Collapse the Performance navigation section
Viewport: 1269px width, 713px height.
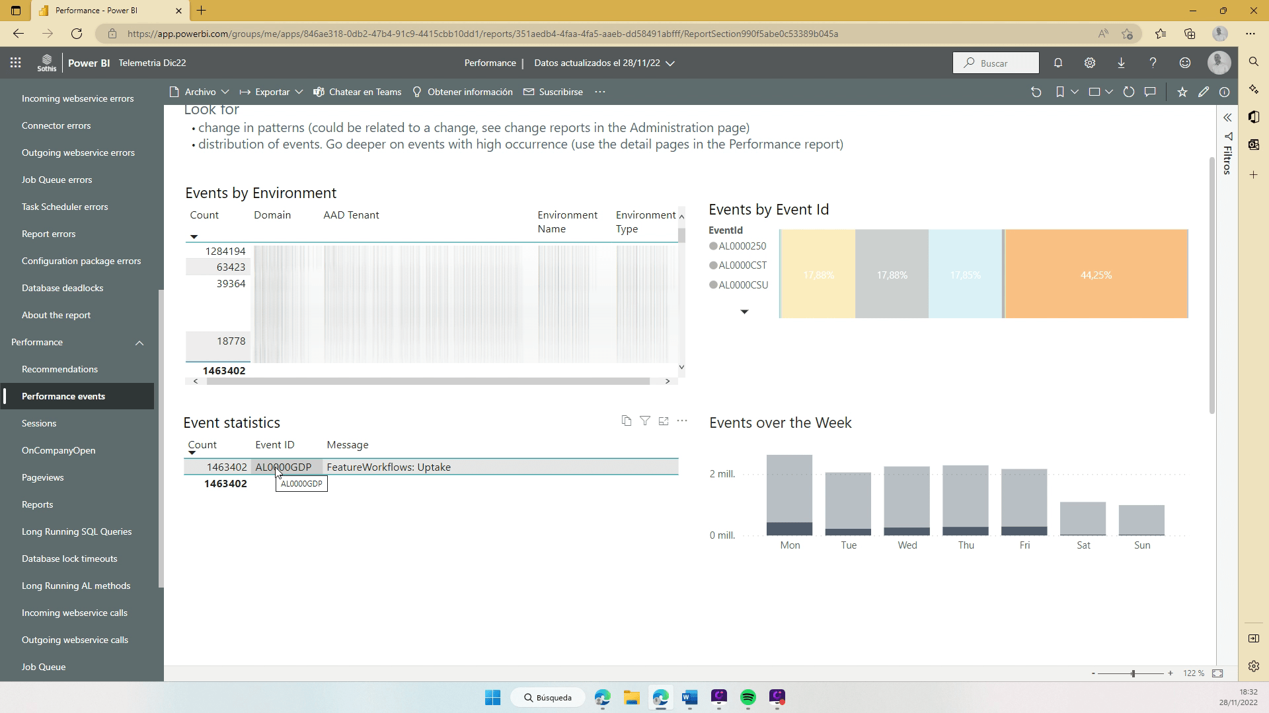point(139,343)
